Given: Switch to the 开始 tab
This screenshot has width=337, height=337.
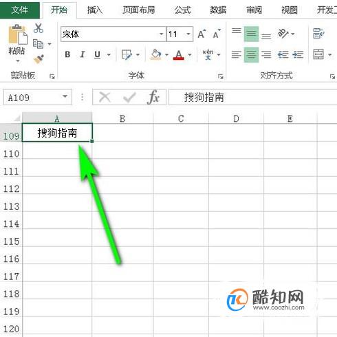Looking at the screenshot, I should pyautogui.click(x=59, y=10).
